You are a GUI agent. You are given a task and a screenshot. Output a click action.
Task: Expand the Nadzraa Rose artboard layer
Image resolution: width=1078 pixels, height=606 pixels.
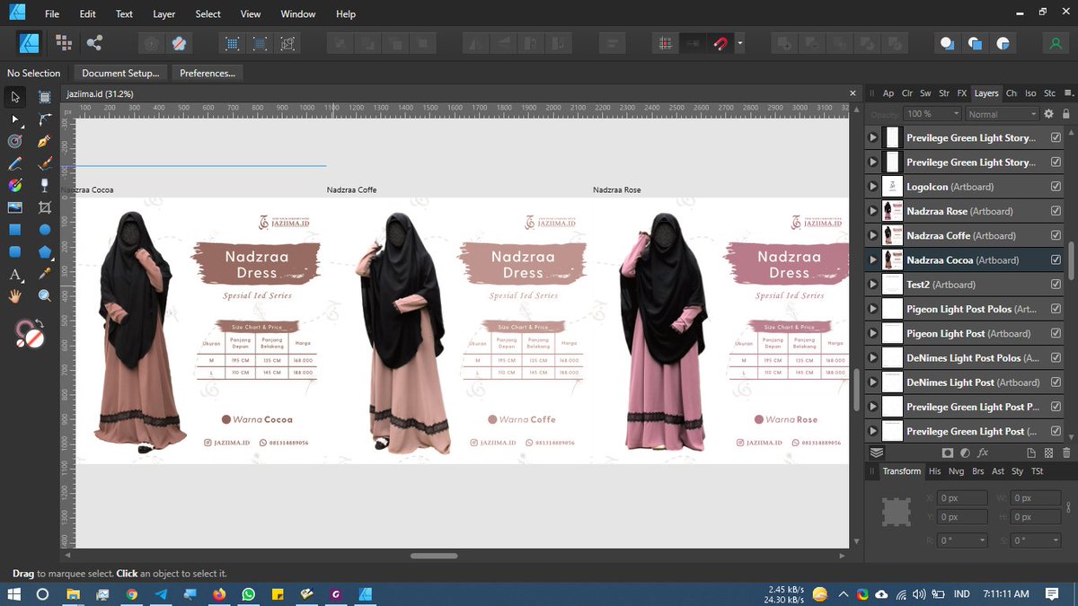[871, 211]
